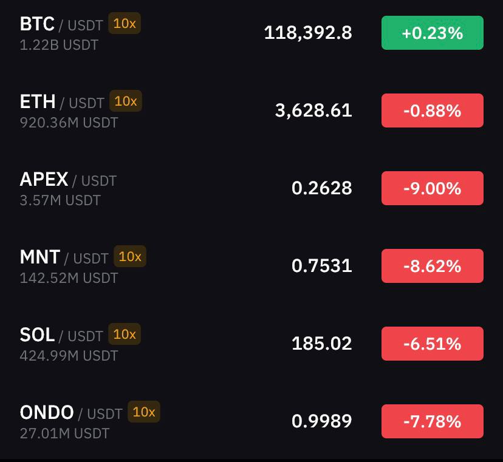This screenshot has width=503, height=462.
Task: Open the ONDO / USDT trading pair
Action: [251, 421]
